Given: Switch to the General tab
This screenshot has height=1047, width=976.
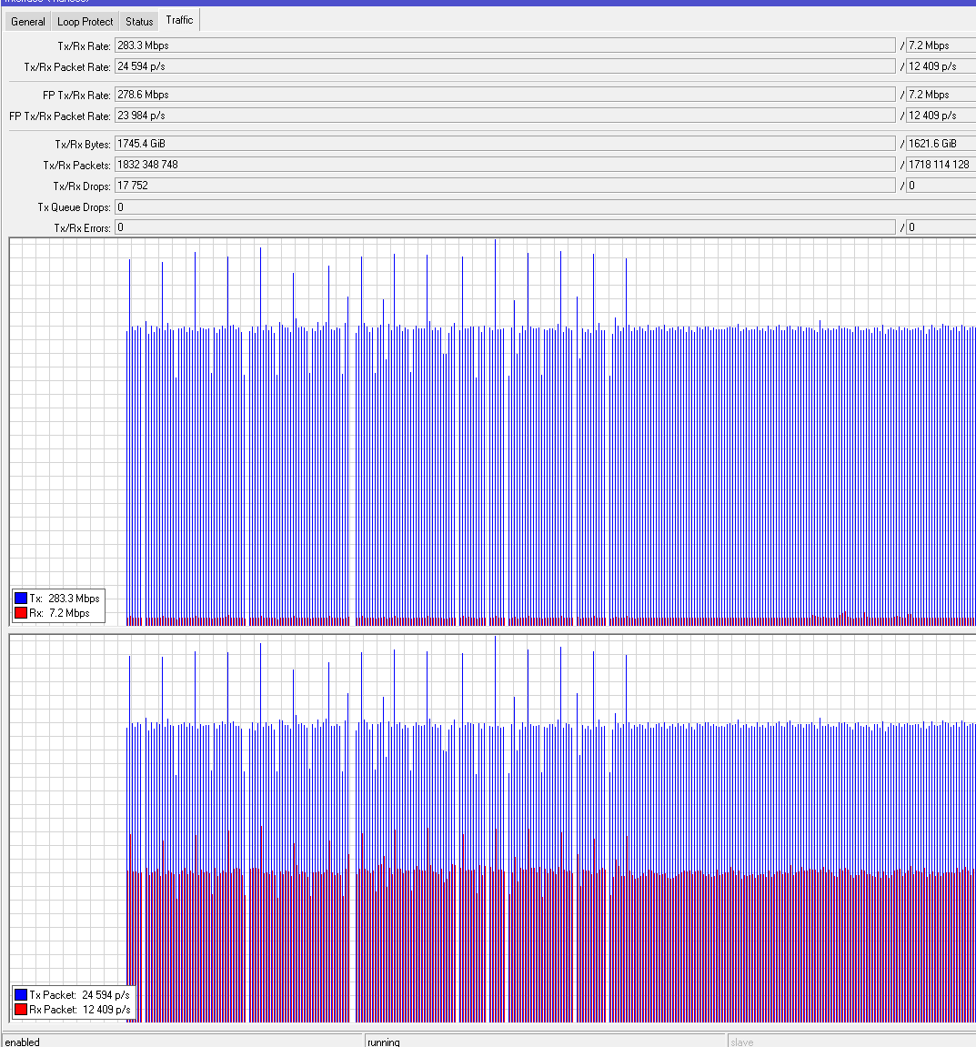Looking at the screenshot, I should tap(27, 21).
